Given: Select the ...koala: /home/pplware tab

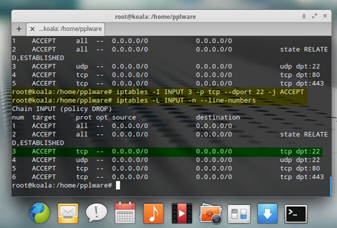Looking at the screenshot, I should point(66,29).
